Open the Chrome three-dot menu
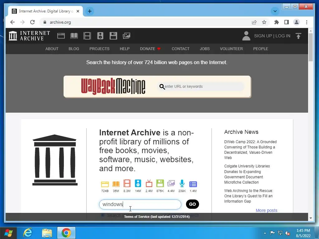 (307, 22)
